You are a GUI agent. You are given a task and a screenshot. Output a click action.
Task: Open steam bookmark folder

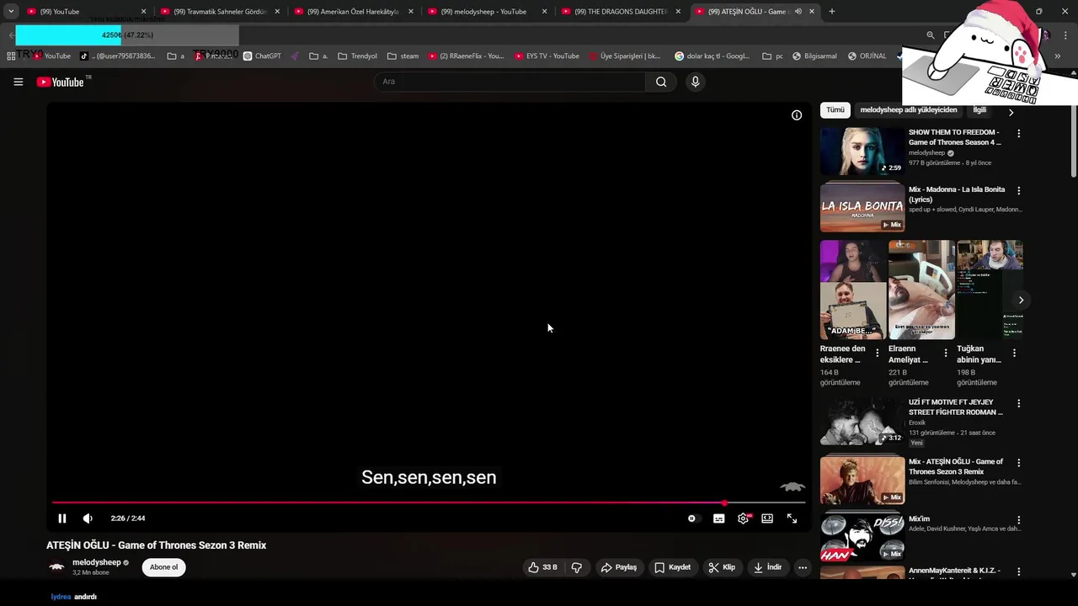pos(403,56)
